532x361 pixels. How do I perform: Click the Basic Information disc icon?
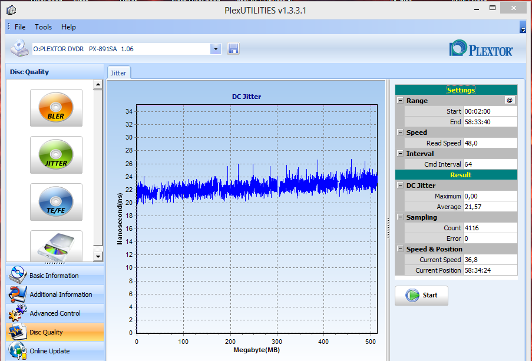click(x=18, y=275)
